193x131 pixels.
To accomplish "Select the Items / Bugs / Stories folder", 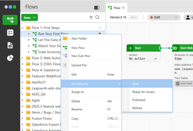I will [x=46, y=112].
